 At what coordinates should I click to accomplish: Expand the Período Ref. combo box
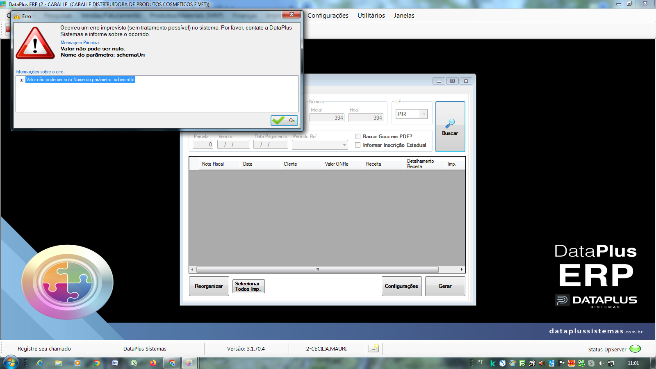coord(320,145)
